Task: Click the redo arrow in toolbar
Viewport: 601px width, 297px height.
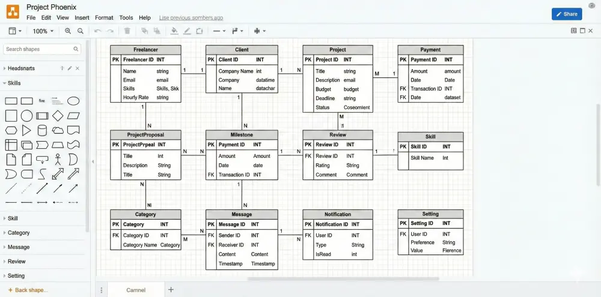Action: pos(110,31)
